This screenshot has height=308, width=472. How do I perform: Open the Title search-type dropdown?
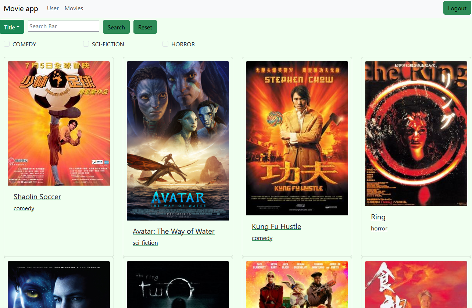[x=12, y=27]
